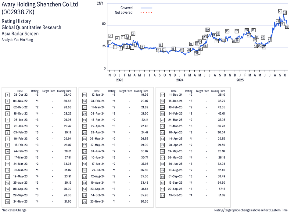
Task: Click the Avary Holding Shenzhen Co Ltd title
Action: tap(40, 5)
